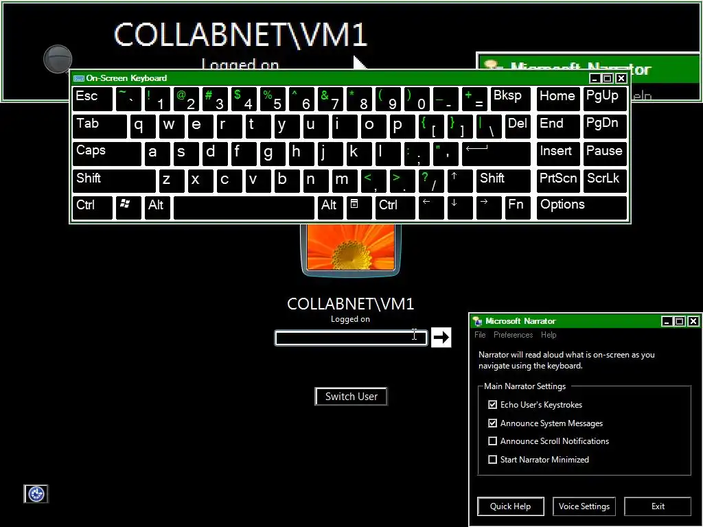Image resolution: width=703 pixels, height=527 pixels.
Task: Click the Windows logo key on keyboard
Action: point(128,207)
